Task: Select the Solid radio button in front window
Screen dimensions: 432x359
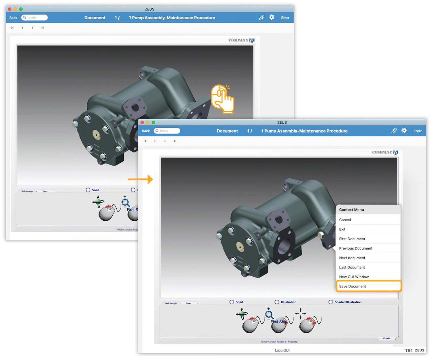Action: pyautogui.click(x=232, y=302)
